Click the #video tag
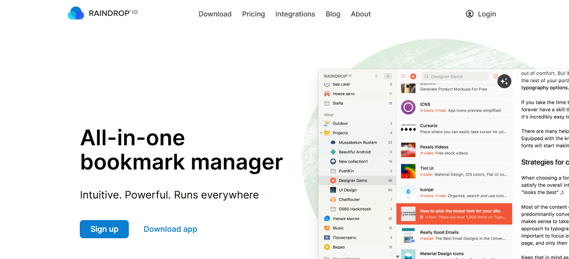 pos(427,153)
